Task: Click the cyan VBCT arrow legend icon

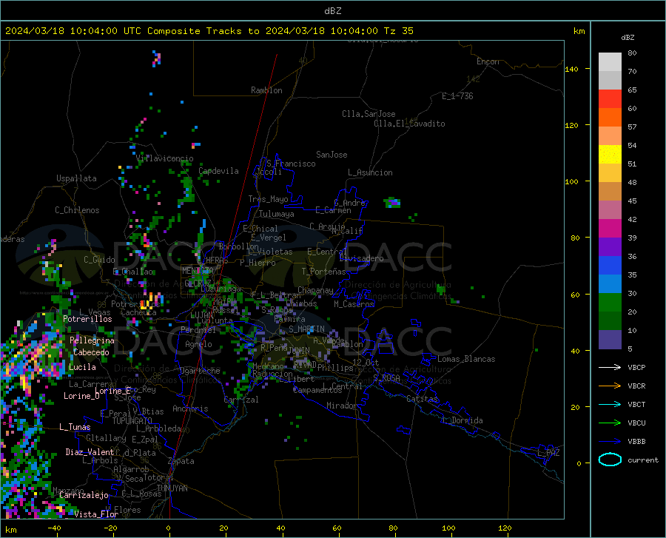Action: pyautogui.click(x=610, y=404)
